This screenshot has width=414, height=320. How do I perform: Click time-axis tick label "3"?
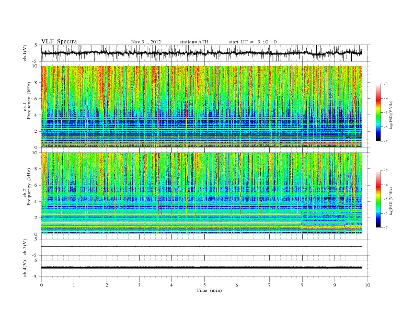pyautogui.click(x=139, y=285)
